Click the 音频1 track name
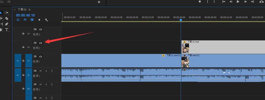Image resolution: width=265 pixels, height=100 pixels. [x=37, y=76]
